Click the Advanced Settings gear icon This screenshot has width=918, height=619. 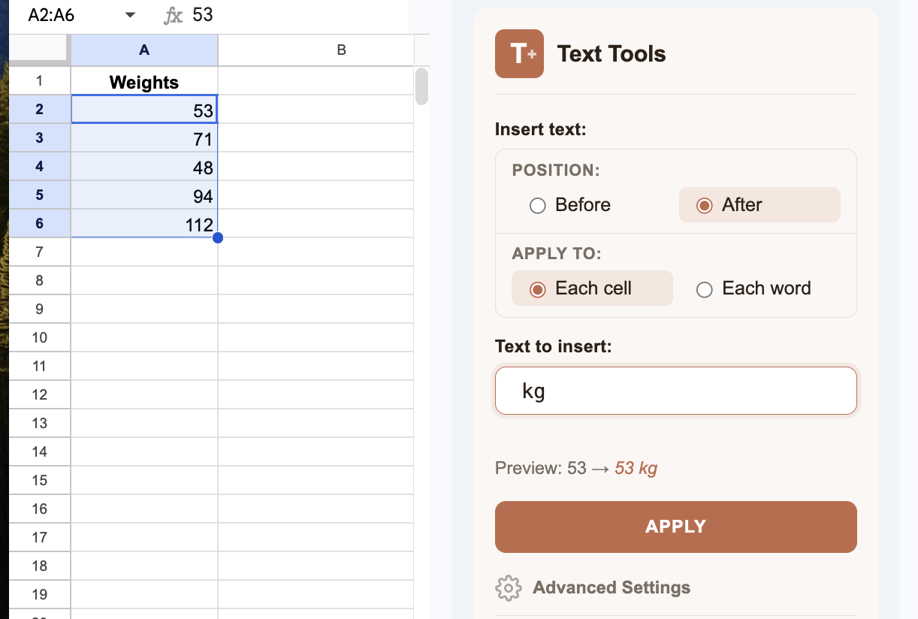point(509,588)
